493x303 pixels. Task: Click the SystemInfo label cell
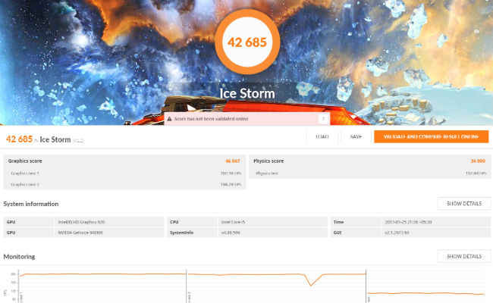coord(192,233)
